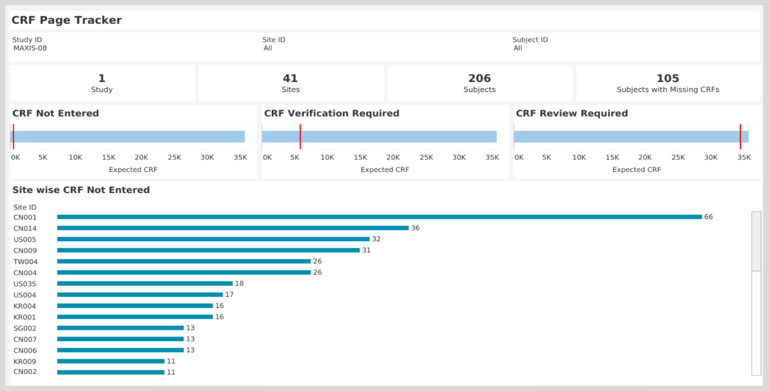Click the 206 Subjects summary card
The width and height of the screenshot is (769, 391).
click(x=479, y=83)
